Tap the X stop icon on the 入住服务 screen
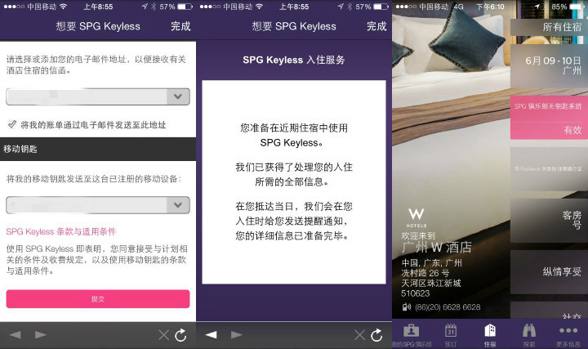Screen dimensions: 588x349 pos(359,335)
